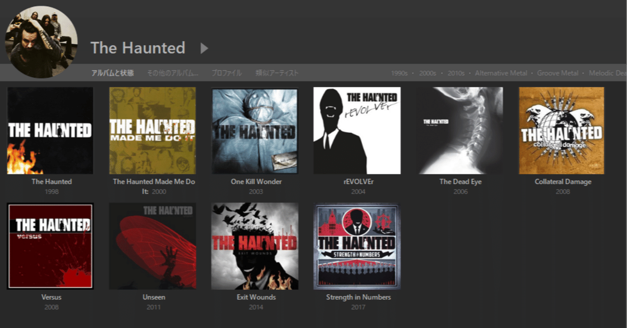
Task: Click the title text 'Versus'
Action: (51, 297)
